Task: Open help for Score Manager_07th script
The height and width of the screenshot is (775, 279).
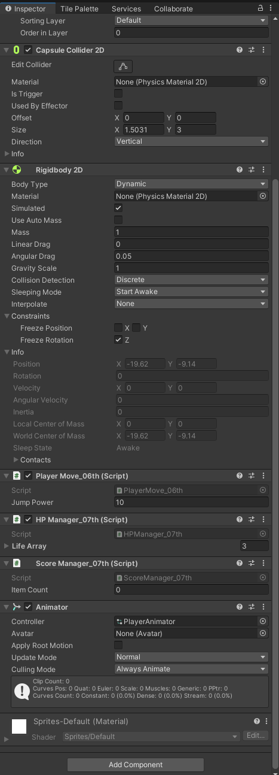Action: pos(240,564)
